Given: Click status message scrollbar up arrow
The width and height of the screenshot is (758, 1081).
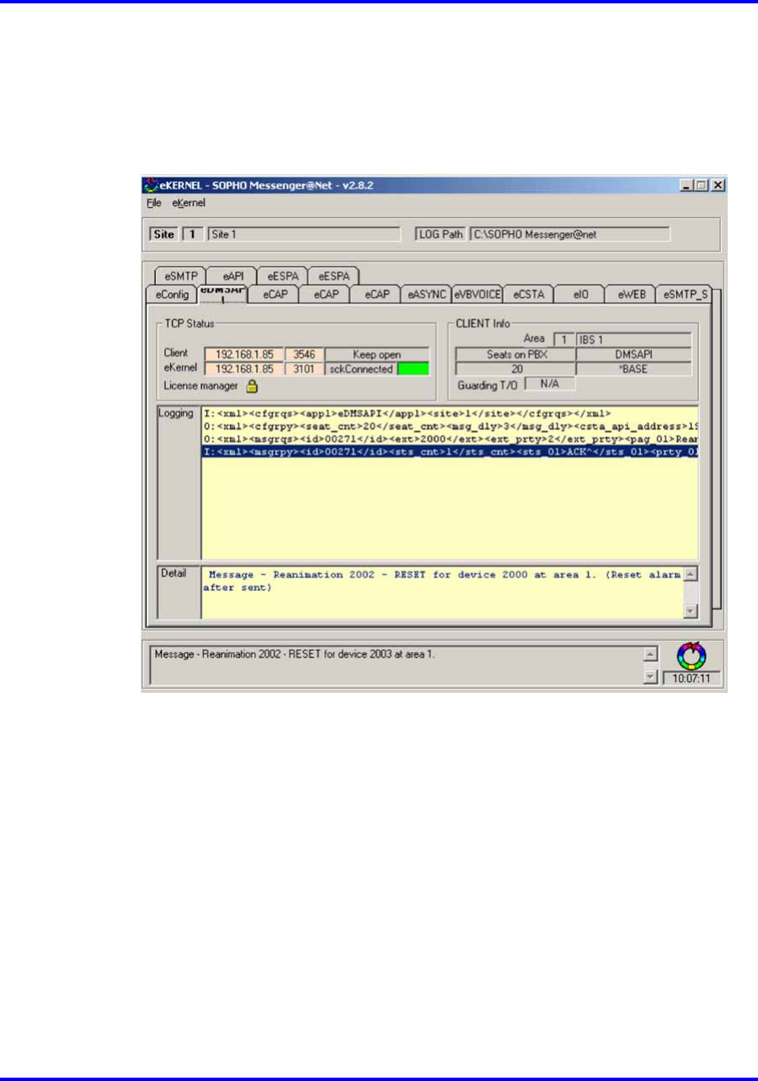Looking at the screenshot, I should (649, 652).
